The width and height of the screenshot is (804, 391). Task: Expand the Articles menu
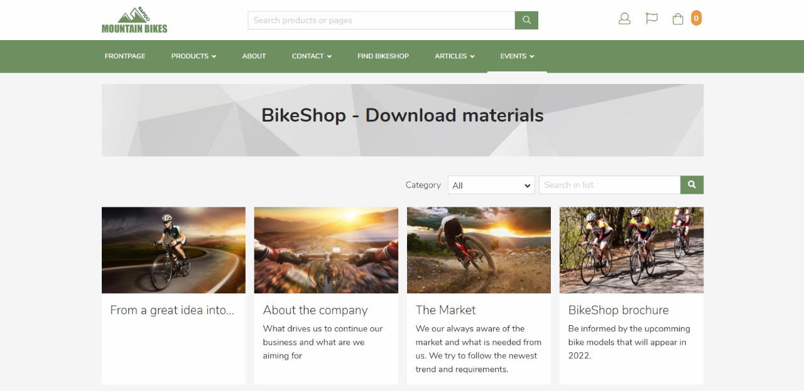point(454,56)
